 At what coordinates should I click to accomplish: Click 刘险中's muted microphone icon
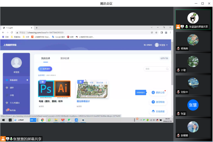(178, 92)
